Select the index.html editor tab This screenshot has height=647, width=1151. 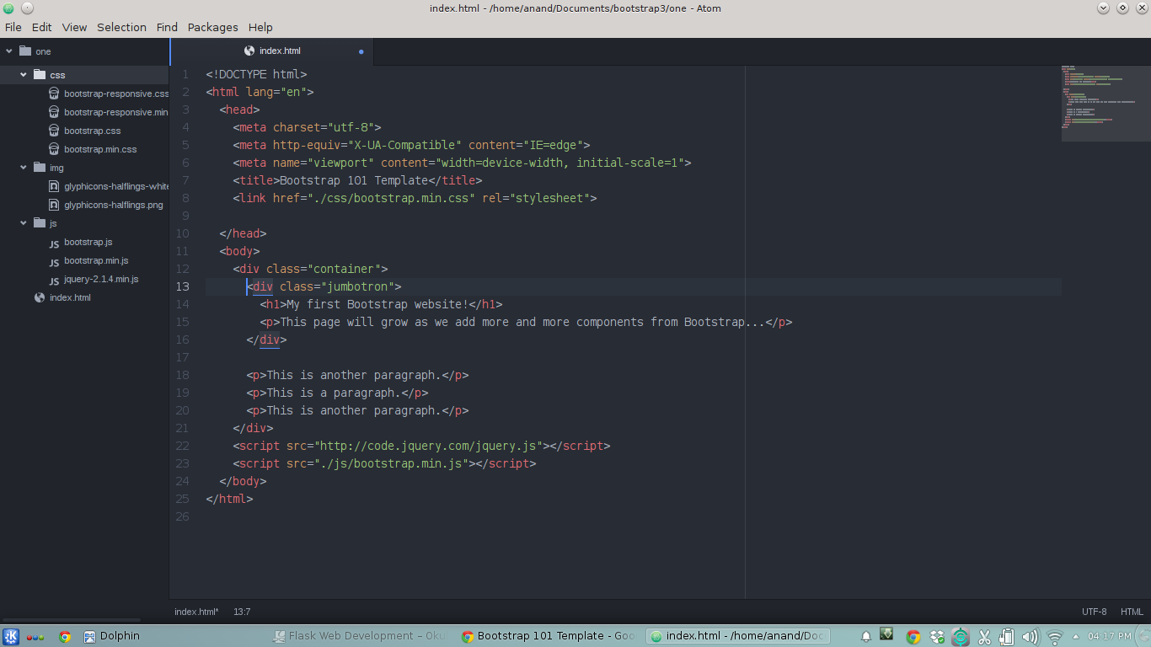click(272, 51)
